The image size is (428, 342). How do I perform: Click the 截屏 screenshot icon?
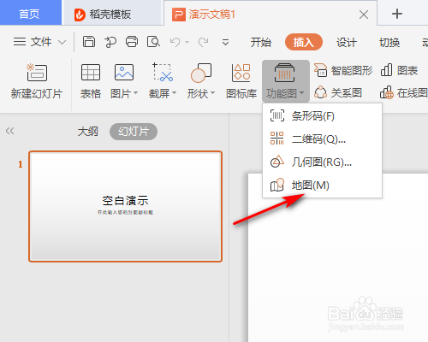pyautogui.click(x=163, y=73)
